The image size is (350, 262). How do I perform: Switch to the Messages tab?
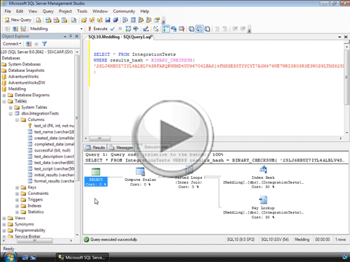[x=121, y=147]
